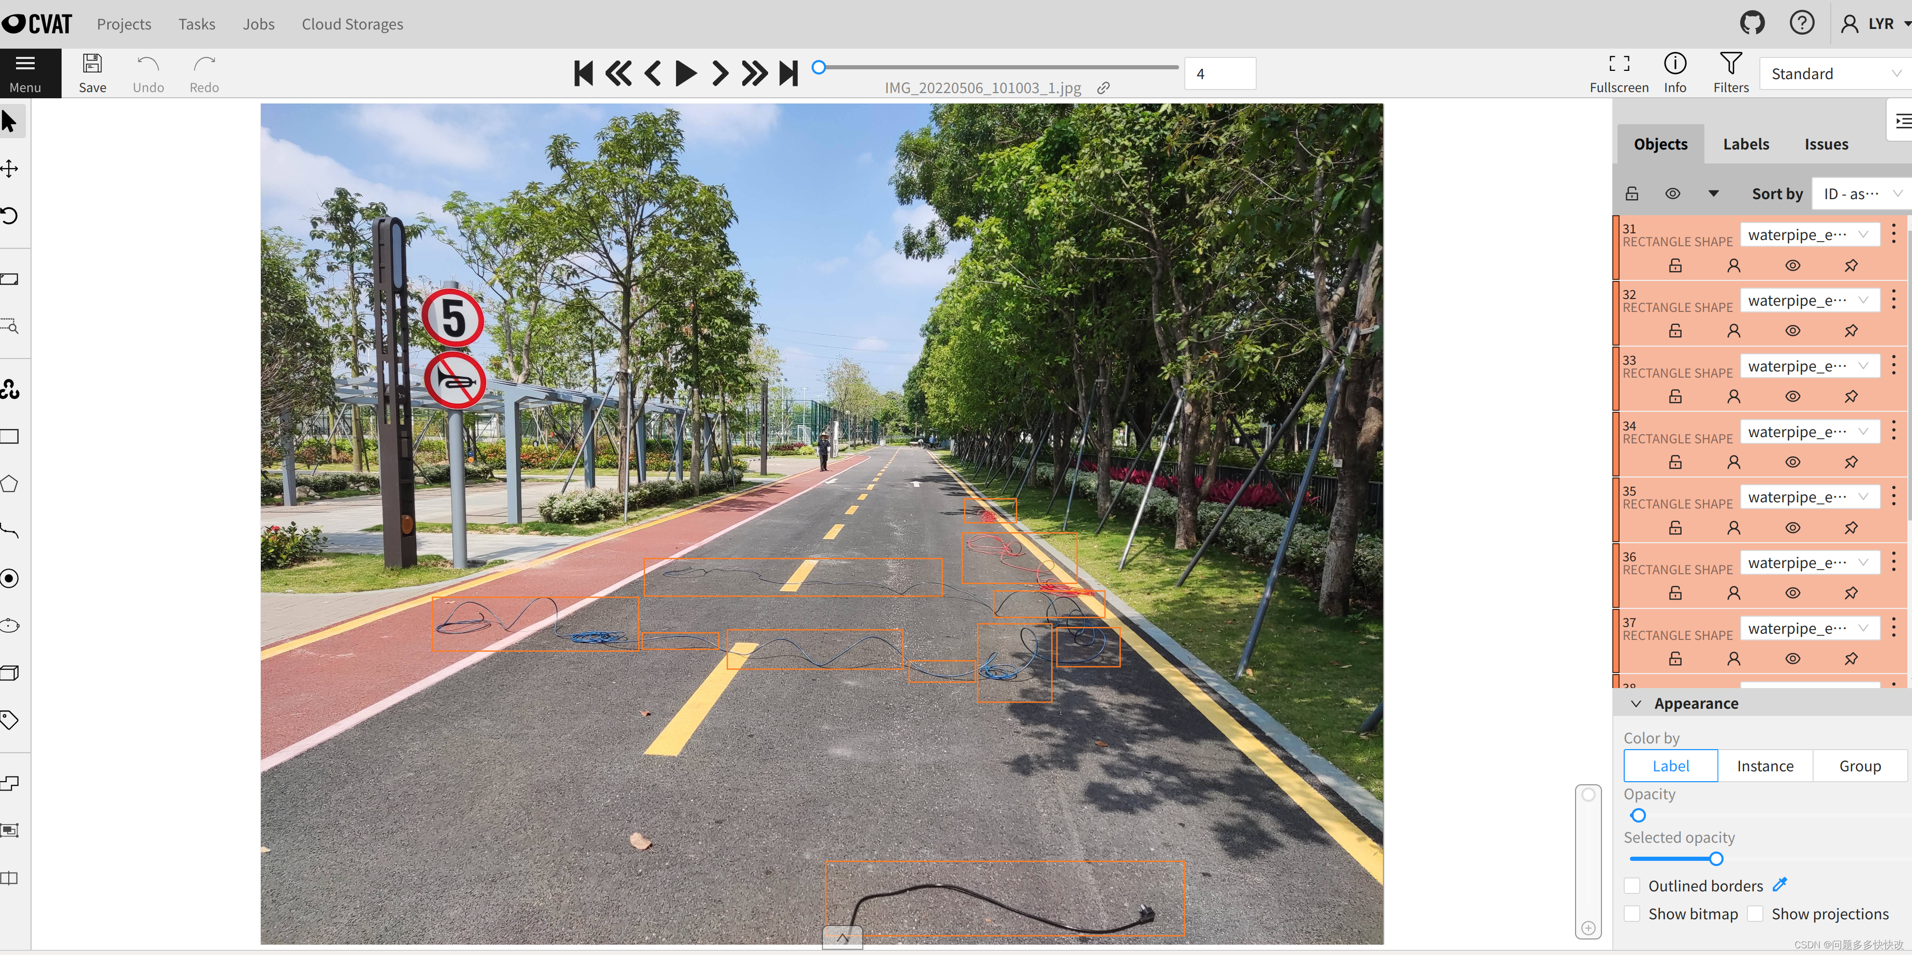Click the split track tool
1912x955 pixels.
[10, 878]
